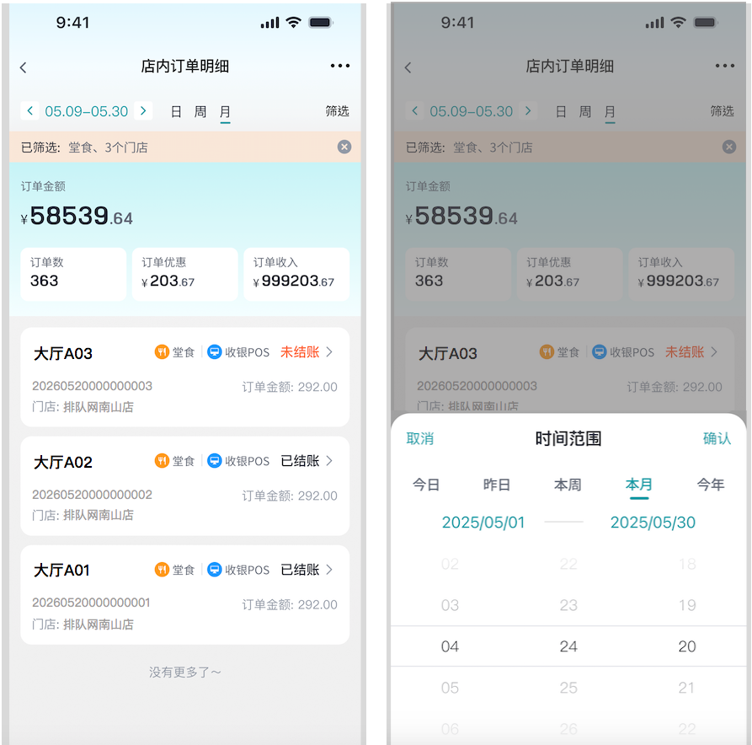Open 大厅A03 order via 未结账 chevron, left screen
The width and height of the screenshot is (752, 745).
(x=329, y=352)
